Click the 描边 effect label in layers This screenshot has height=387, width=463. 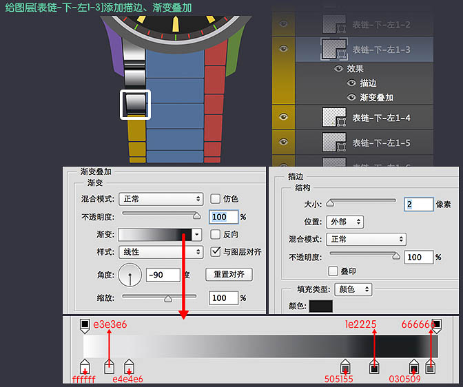click(368, 83)
